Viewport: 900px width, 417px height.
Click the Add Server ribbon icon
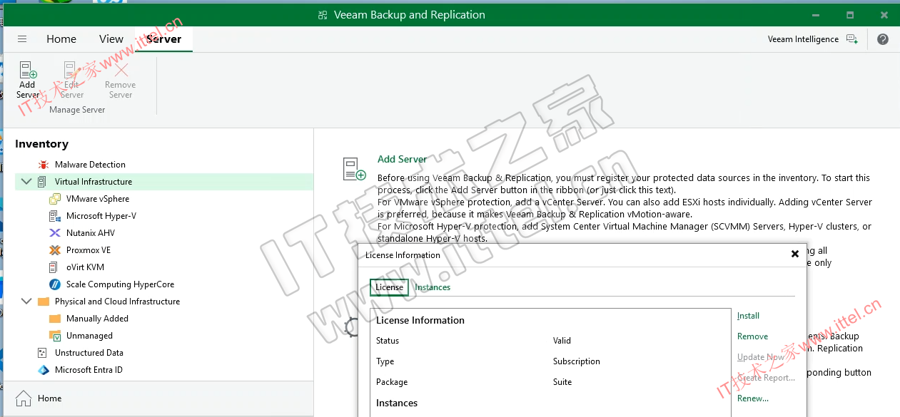point(28,71)
